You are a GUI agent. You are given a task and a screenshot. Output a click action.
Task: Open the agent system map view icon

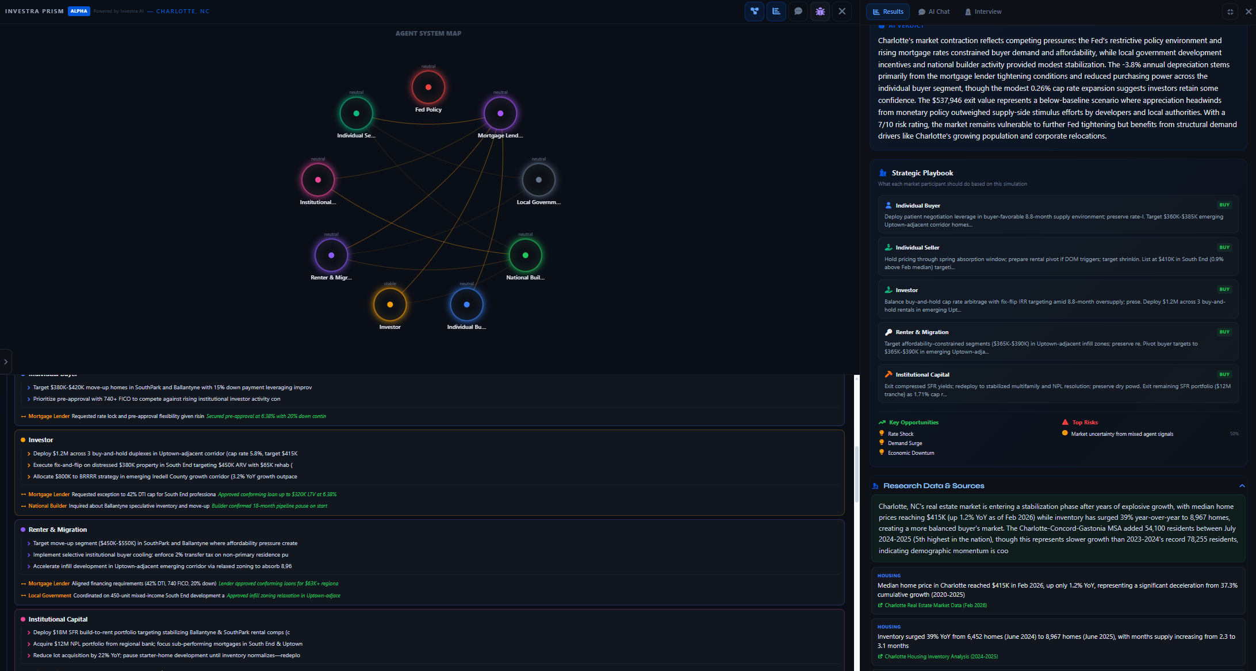[754, 11]
